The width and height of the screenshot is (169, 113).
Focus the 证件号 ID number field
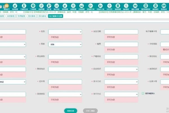tap(65, 82)
